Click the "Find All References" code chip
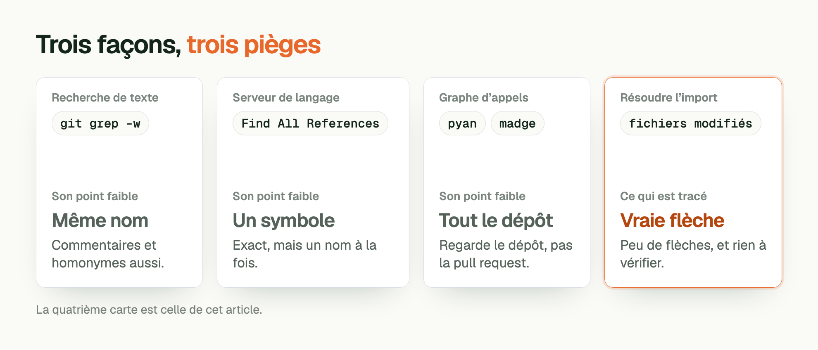Screen dimensions: 818x350 coord(310,123)
